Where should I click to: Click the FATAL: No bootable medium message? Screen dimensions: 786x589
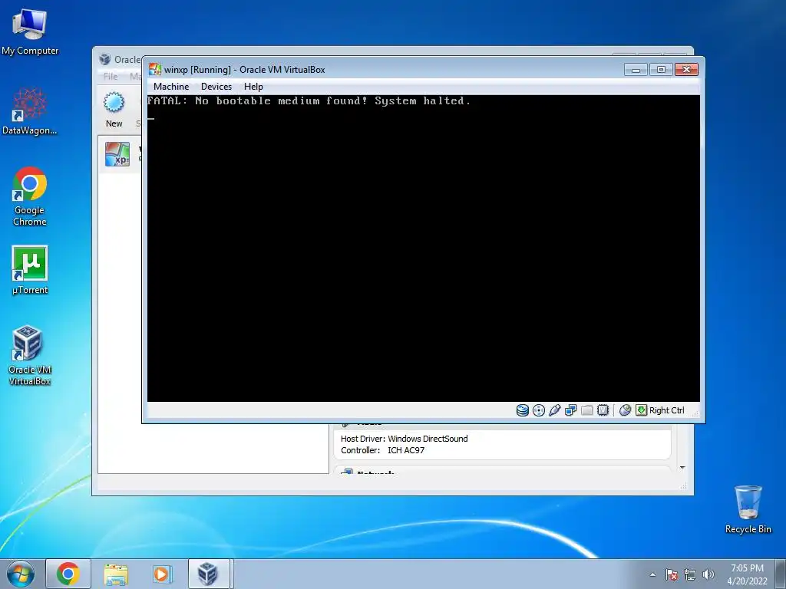[x=309, y=101]
